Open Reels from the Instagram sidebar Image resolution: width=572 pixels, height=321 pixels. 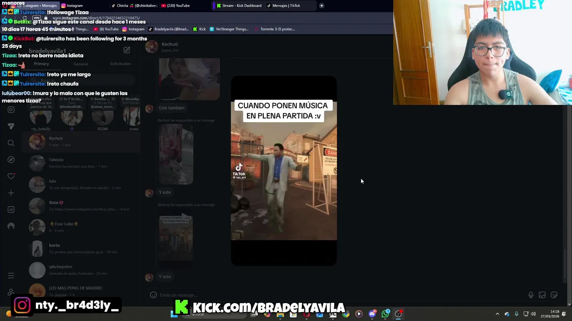coord(11,110)
